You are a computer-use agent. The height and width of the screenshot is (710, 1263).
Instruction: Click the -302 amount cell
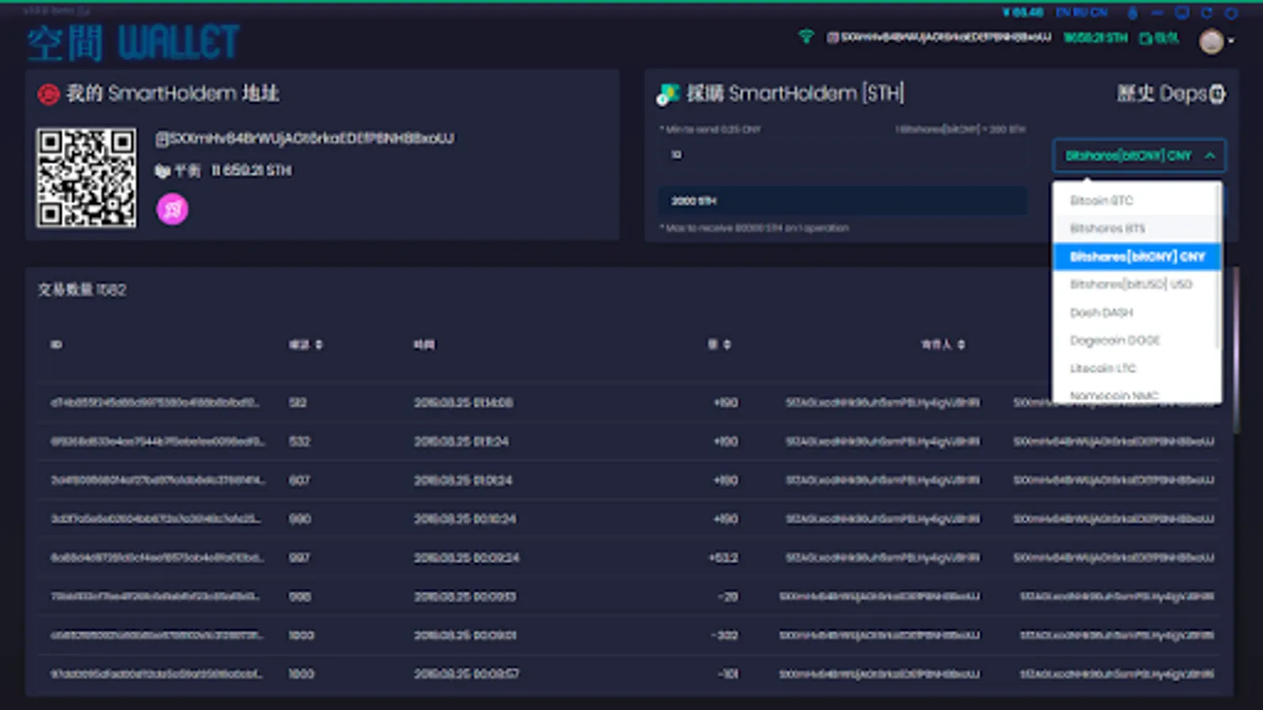pos(725,635)
